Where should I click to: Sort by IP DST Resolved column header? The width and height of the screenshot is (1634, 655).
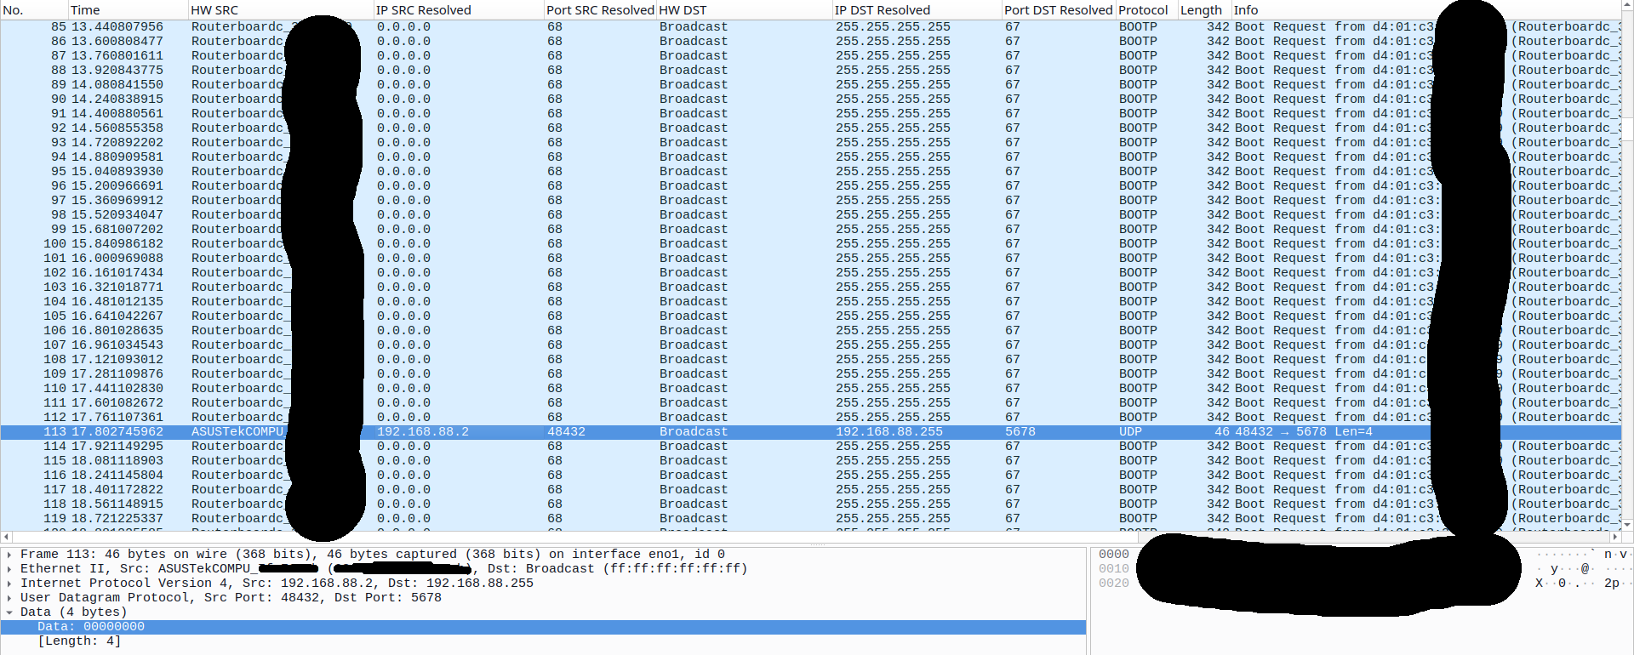(917, 10)
